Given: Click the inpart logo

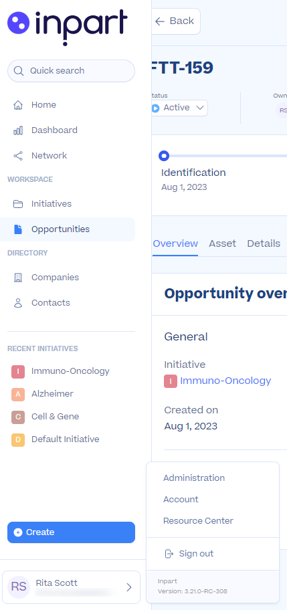Looking at the screenshot, I should point(68,27).
